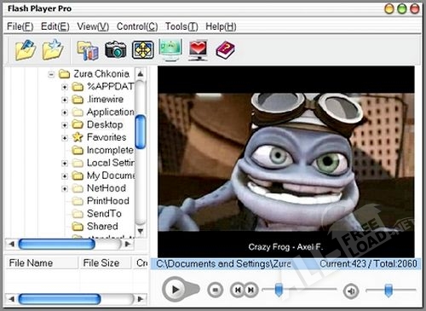Click the fullscreen arrows toolbar icon

coord(143,50)
